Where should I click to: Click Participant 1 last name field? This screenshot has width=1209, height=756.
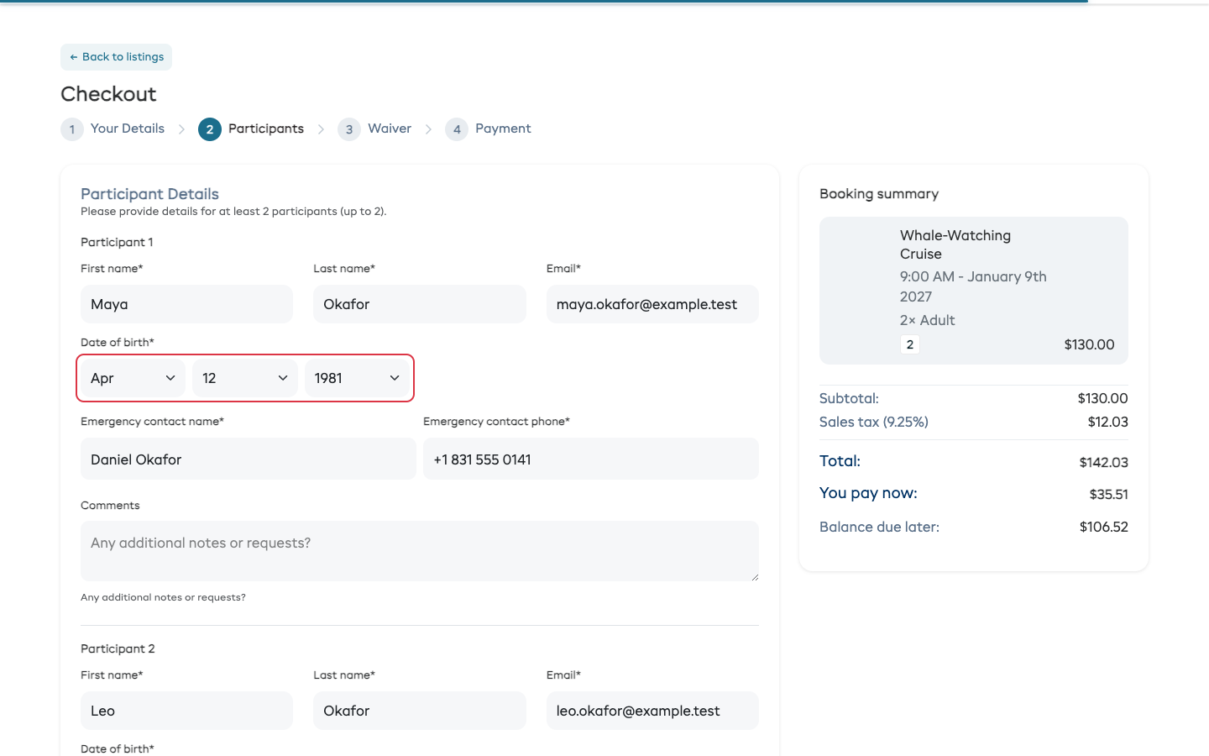pos(420,304)
